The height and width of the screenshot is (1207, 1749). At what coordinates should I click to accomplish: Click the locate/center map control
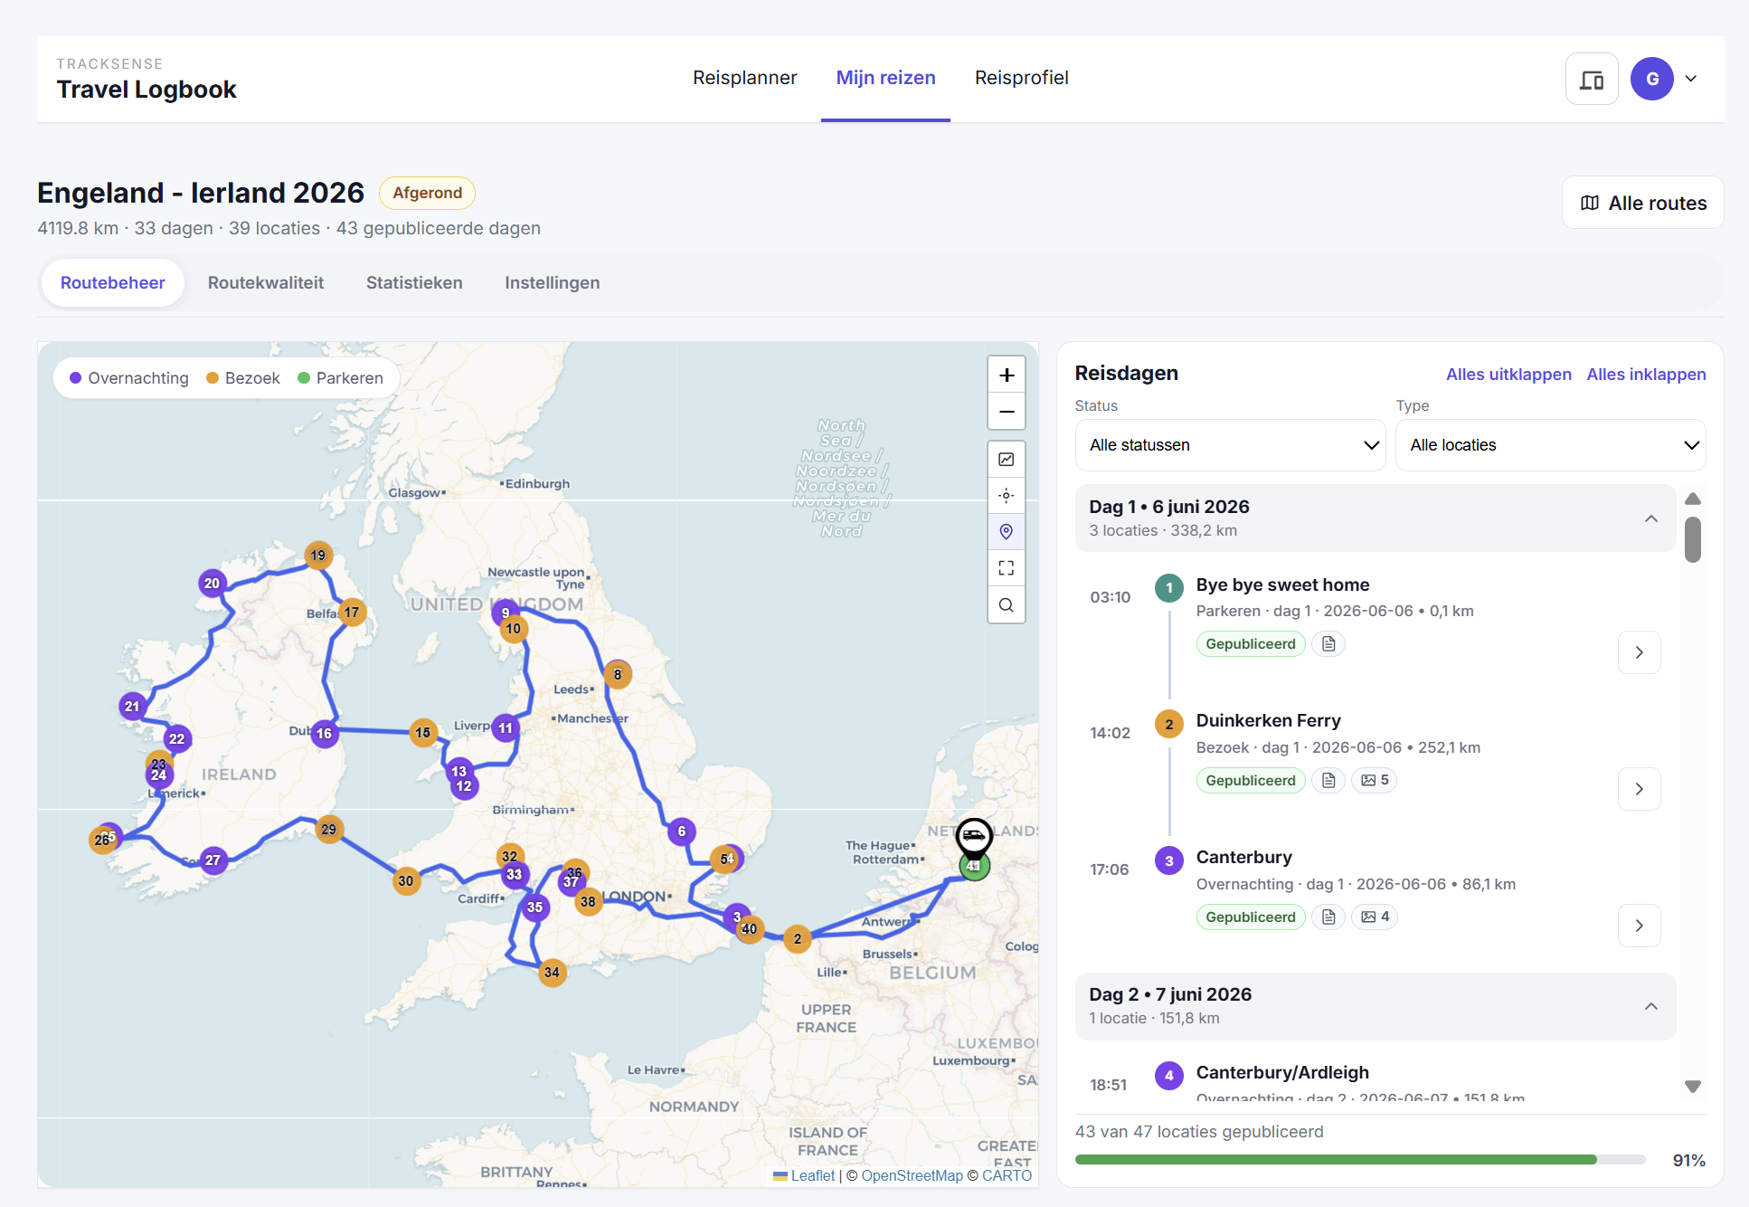pyautogui.click(x=1007, y=496)
